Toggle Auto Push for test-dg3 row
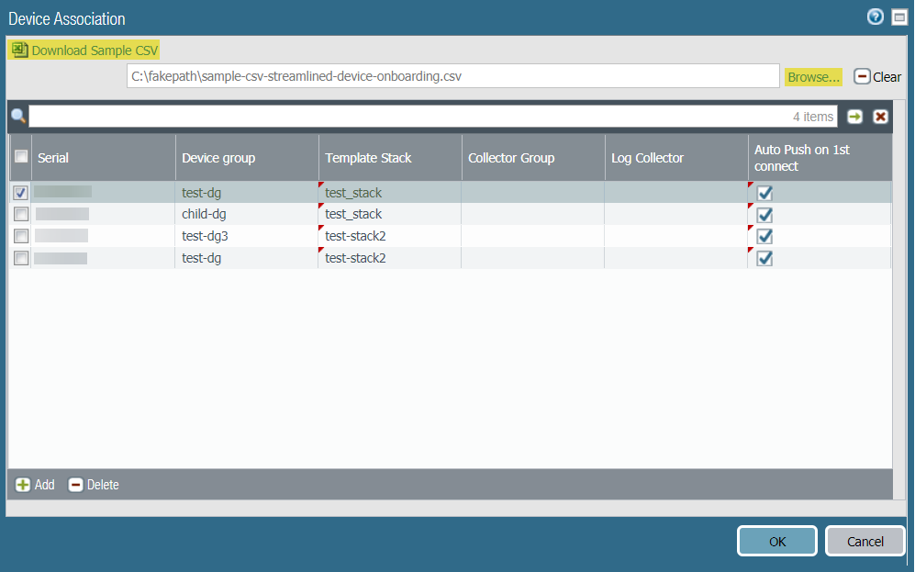915x572 pixels. click(764, 236)
